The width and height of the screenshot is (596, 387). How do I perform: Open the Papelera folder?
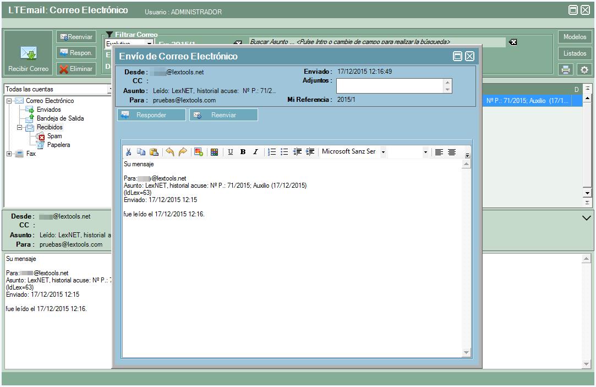click(58, 145)
